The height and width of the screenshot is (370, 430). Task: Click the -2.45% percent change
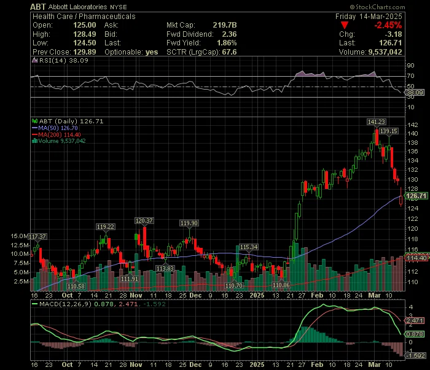point(388,25)
